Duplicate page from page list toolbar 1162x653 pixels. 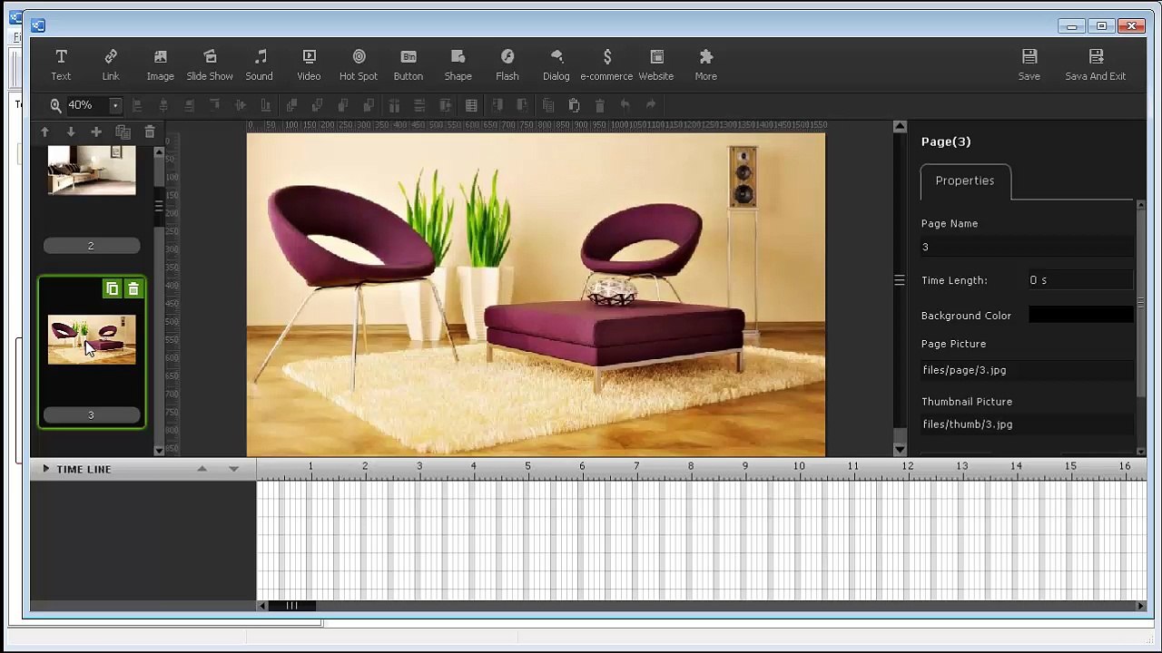coord(123,132)
